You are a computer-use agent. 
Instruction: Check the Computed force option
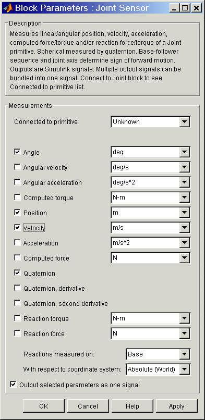point(17,258)
